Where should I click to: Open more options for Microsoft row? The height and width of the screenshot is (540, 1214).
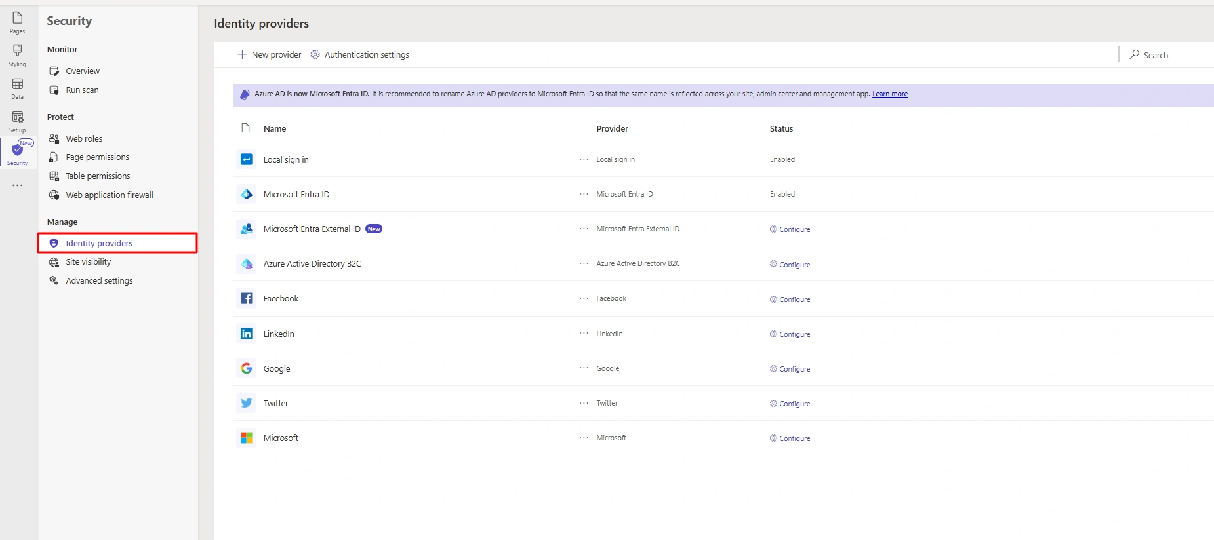click(584, 438)
